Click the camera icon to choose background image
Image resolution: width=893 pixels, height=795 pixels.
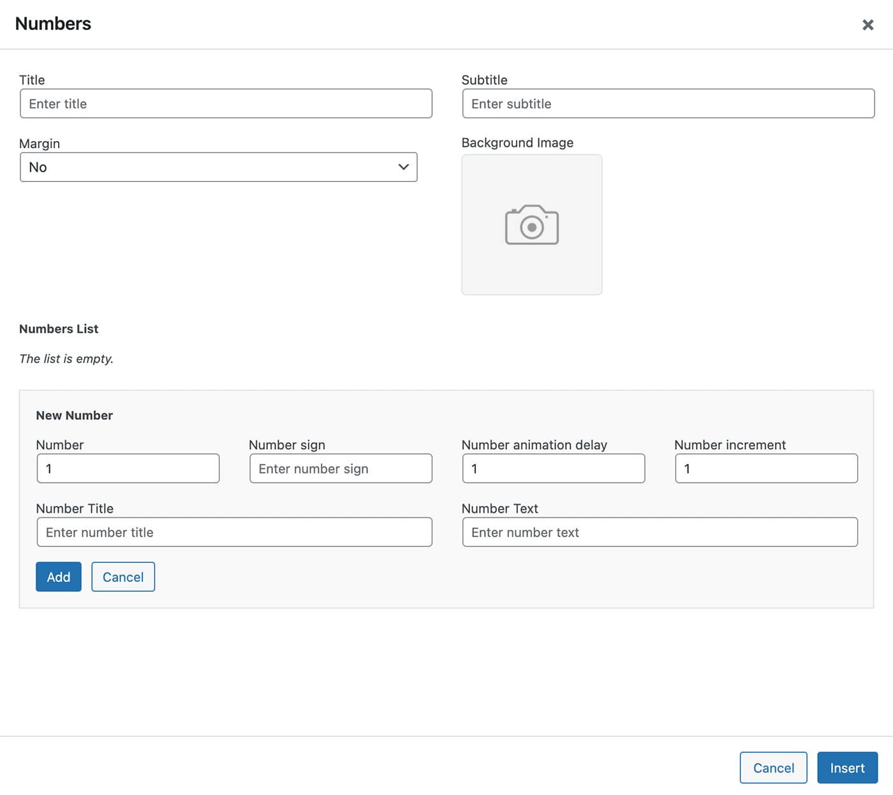point(531,225)
